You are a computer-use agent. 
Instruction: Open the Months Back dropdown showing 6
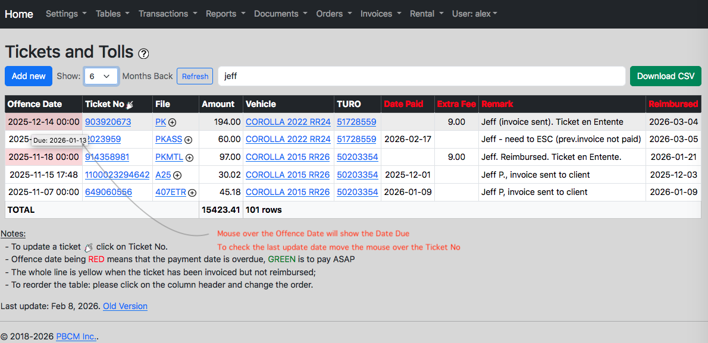point(101,76)
